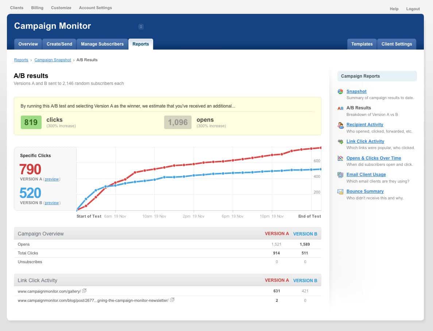Click Version A total clicks value 914
Viewport: 433px width, 331px height.
(277, 253)
